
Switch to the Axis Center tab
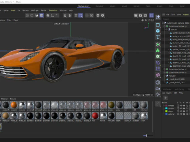coord(180,89)
